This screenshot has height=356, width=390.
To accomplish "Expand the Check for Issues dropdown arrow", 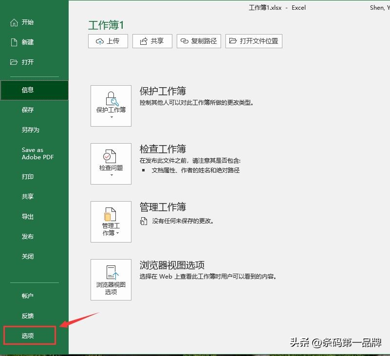I will (x=111, y=174).
